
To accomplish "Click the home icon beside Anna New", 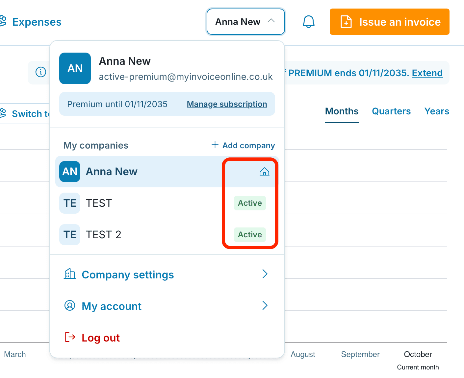I will point(264,172).
